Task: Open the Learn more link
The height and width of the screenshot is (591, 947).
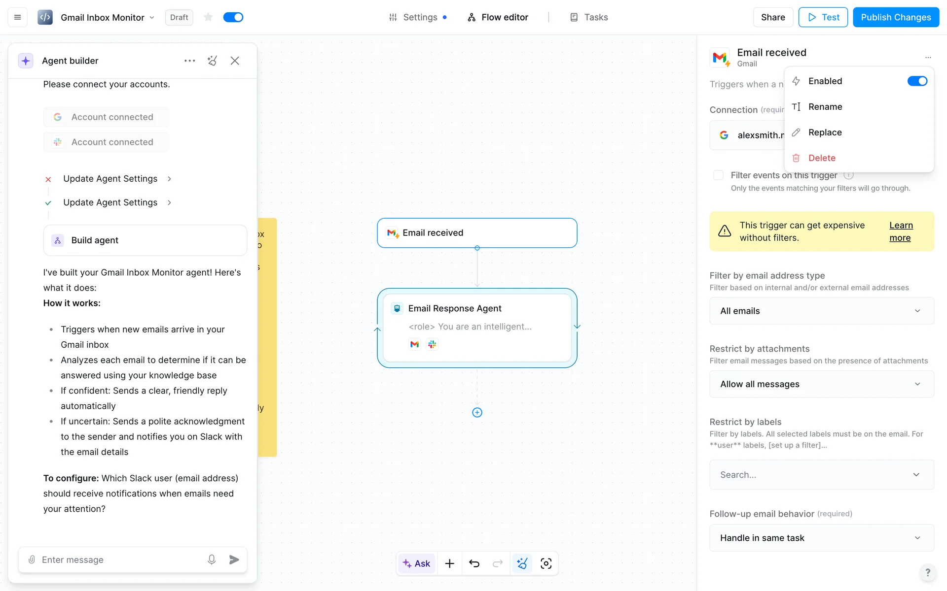Action: (901, 231)
